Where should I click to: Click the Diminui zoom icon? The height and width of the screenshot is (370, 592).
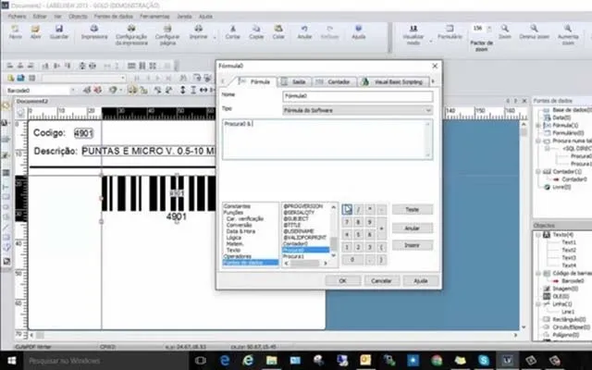(x=534, y=29)
